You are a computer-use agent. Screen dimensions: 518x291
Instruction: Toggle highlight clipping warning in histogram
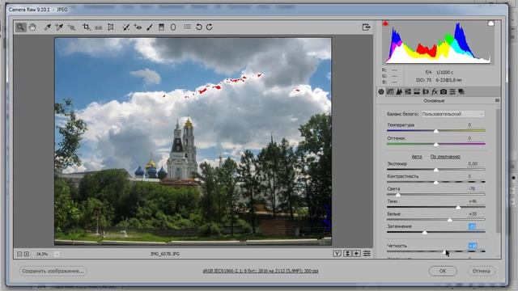pyautogui.click(x=491, y=23)
